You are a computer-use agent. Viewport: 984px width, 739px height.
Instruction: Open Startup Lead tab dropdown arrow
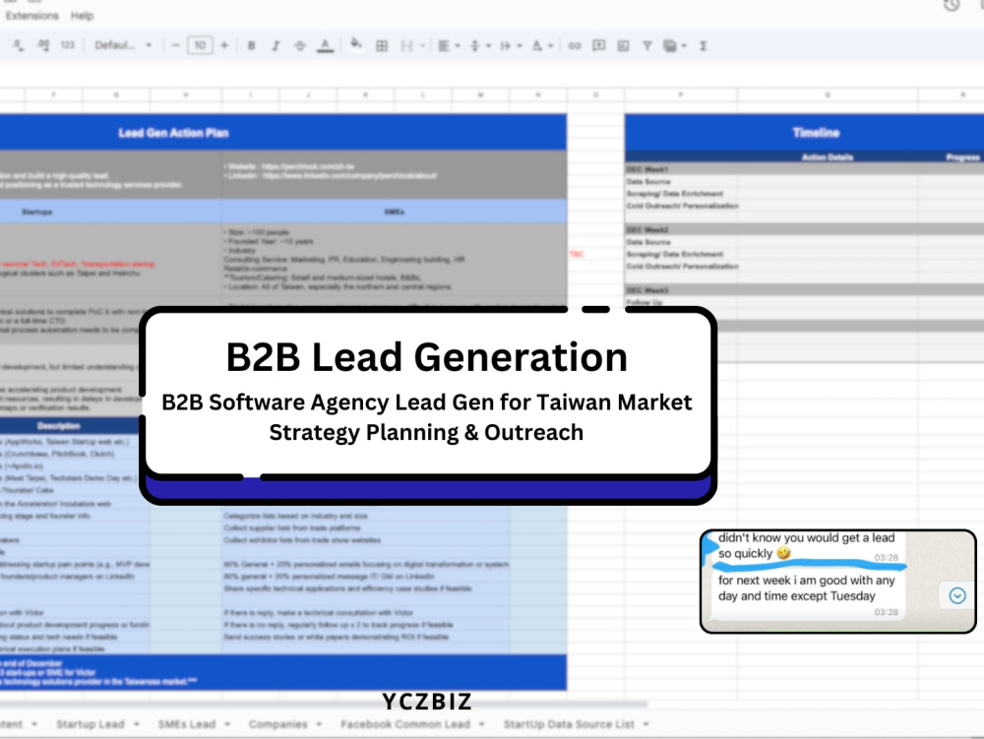point(136,724)
